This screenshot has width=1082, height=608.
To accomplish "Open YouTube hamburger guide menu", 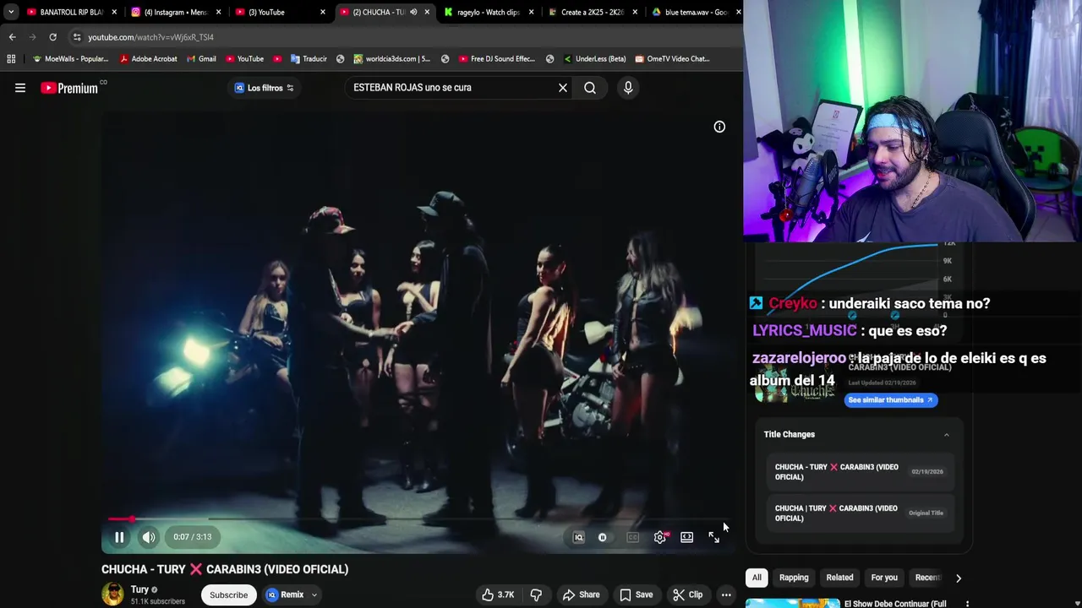I will click(20, 88).
